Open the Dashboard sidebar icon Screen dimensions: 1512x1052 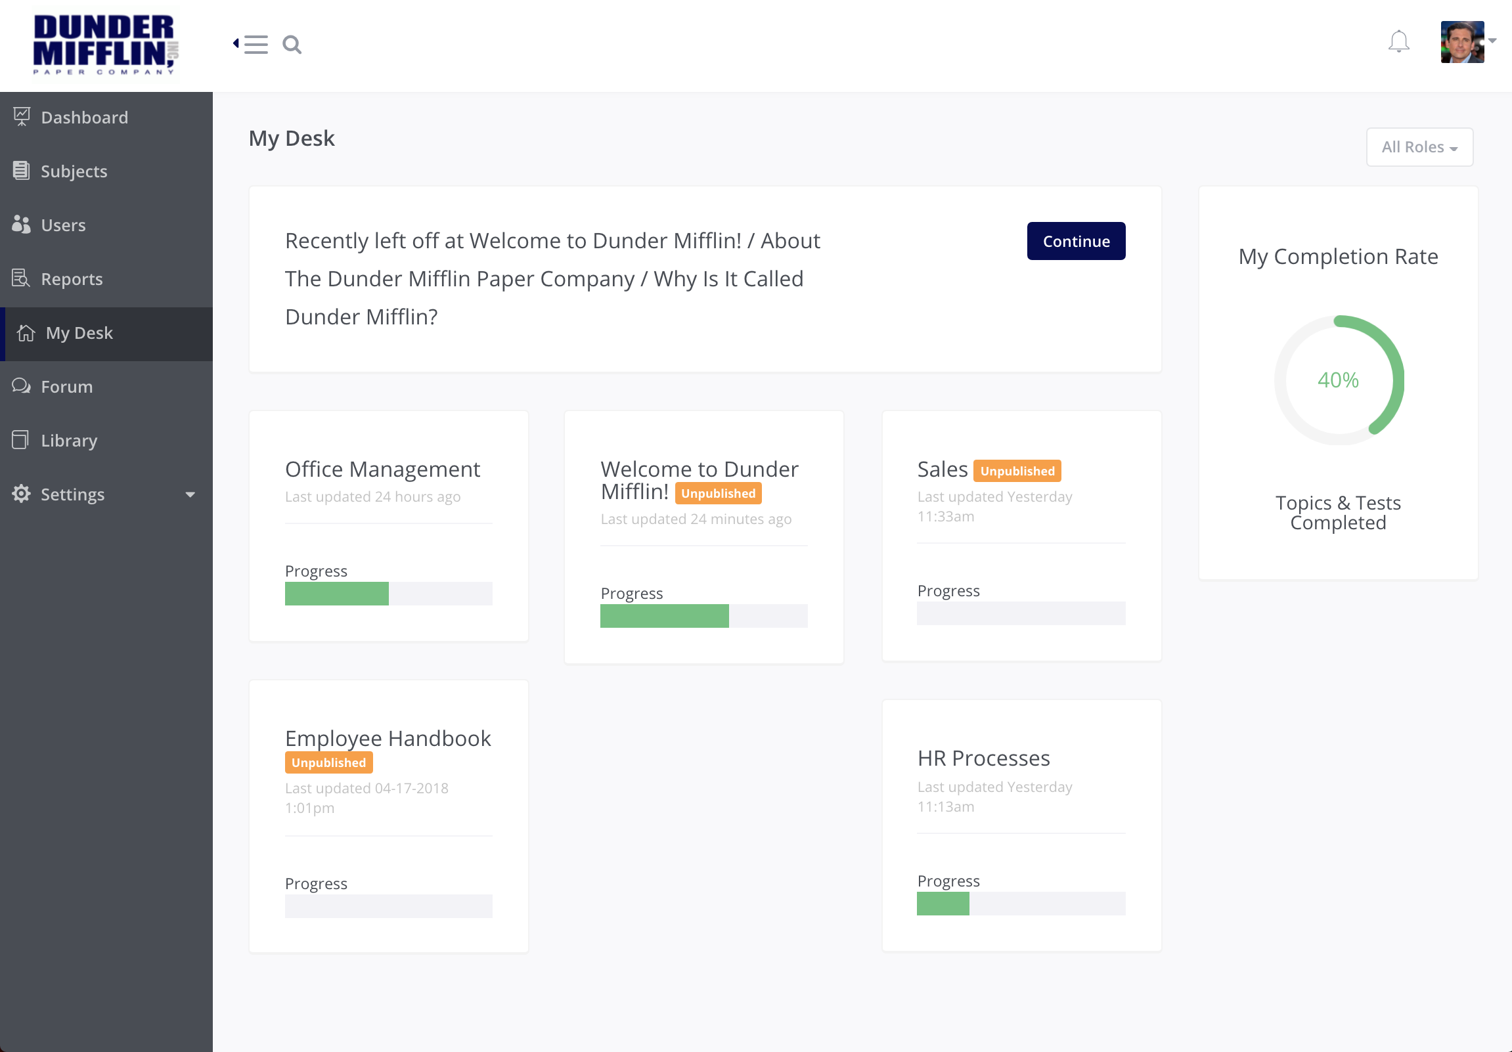[22, 116]
